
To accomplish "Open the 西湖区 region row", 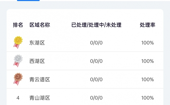I will [x=85, y=61].
